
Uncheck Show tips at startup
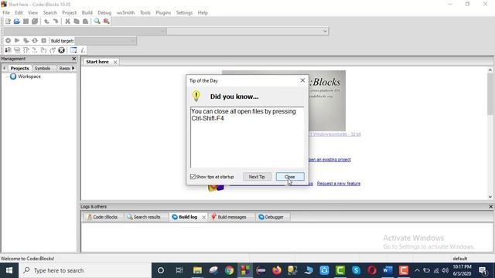[193, 177]
